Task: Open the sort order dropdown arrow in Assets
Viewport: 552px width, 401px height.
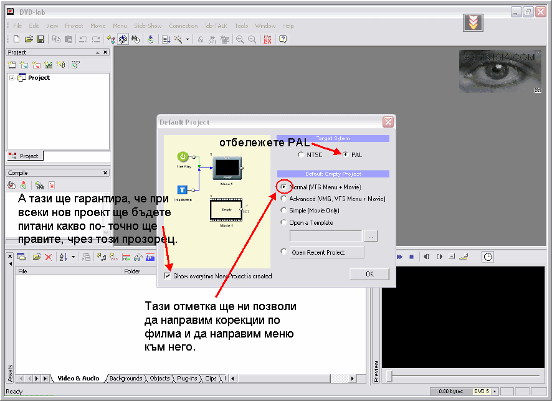Action: (73, 257)
